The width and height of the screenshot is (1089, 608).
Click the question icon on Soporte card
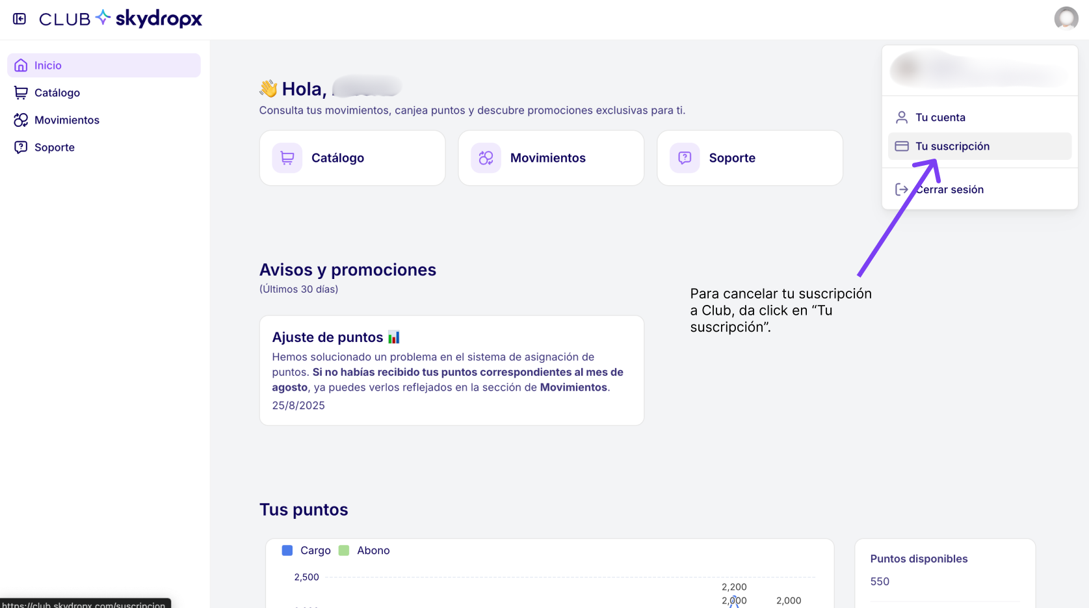pyautogui.click(x=685, y=158)
